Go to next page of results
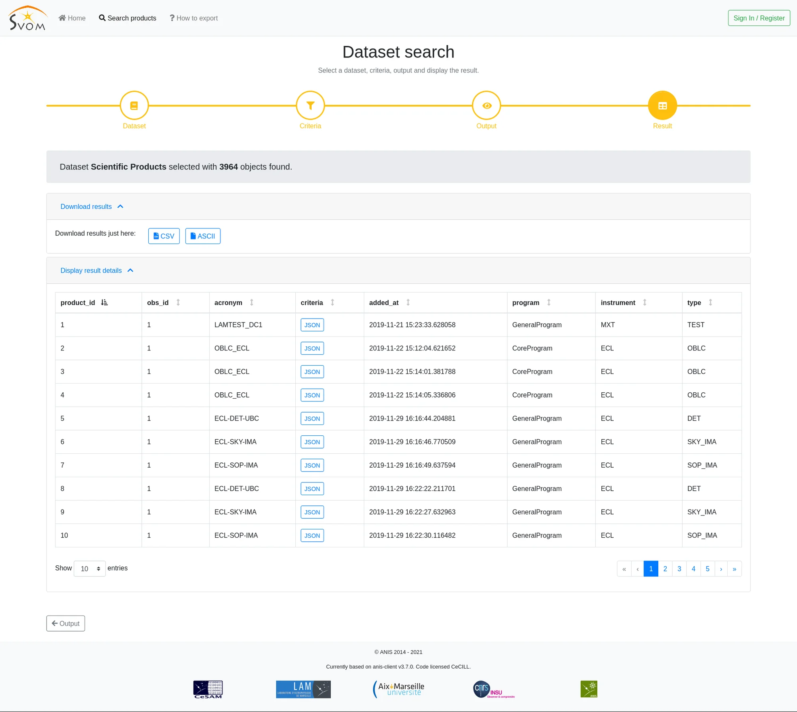 click(x=721, y=569)
